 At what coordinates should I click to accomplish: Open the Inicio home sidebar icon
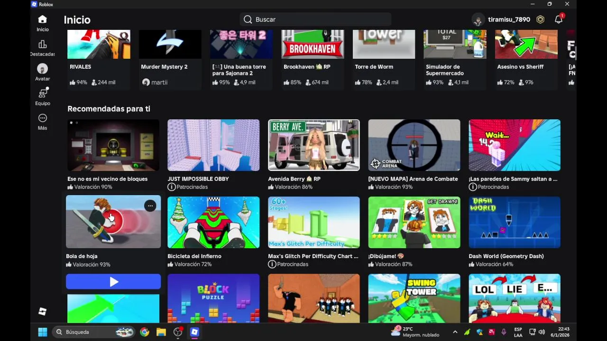(43, 19)
